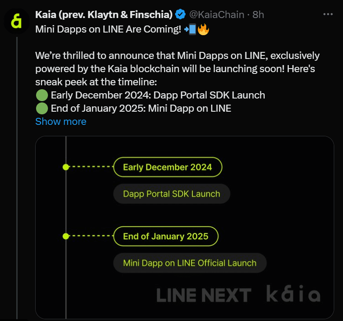
Task: Click the LINE NEXT logo in the image
Action: point(204,295)
